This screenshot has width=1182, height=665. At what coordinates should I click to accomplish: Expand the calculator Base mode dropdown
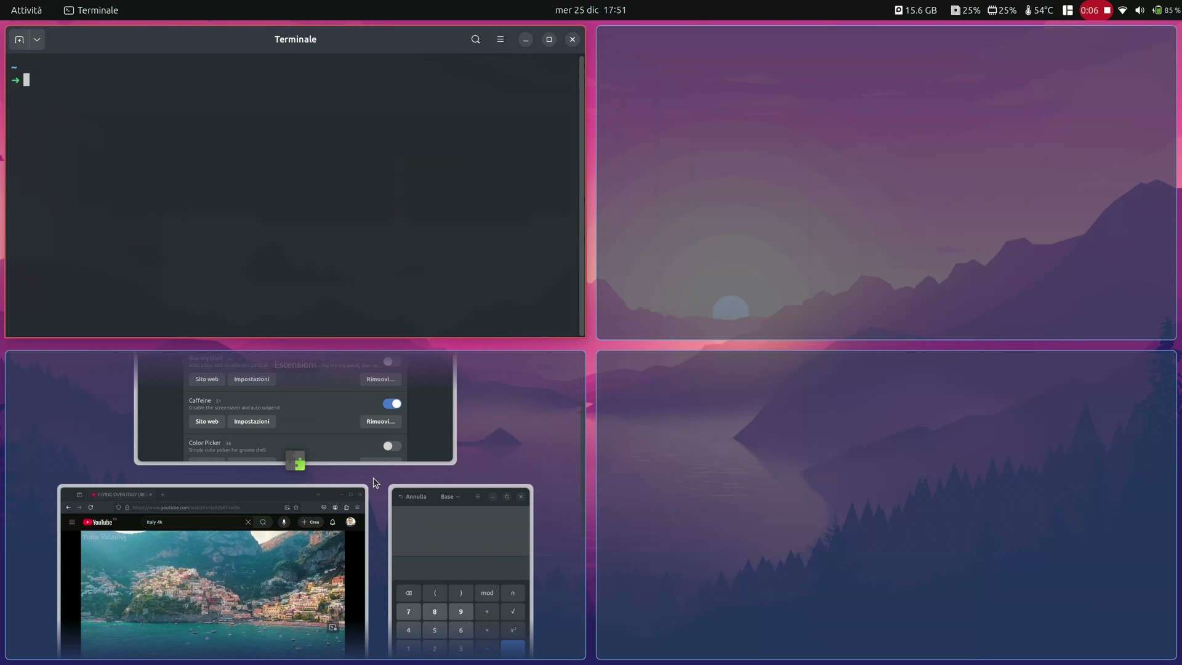[450, 497]
